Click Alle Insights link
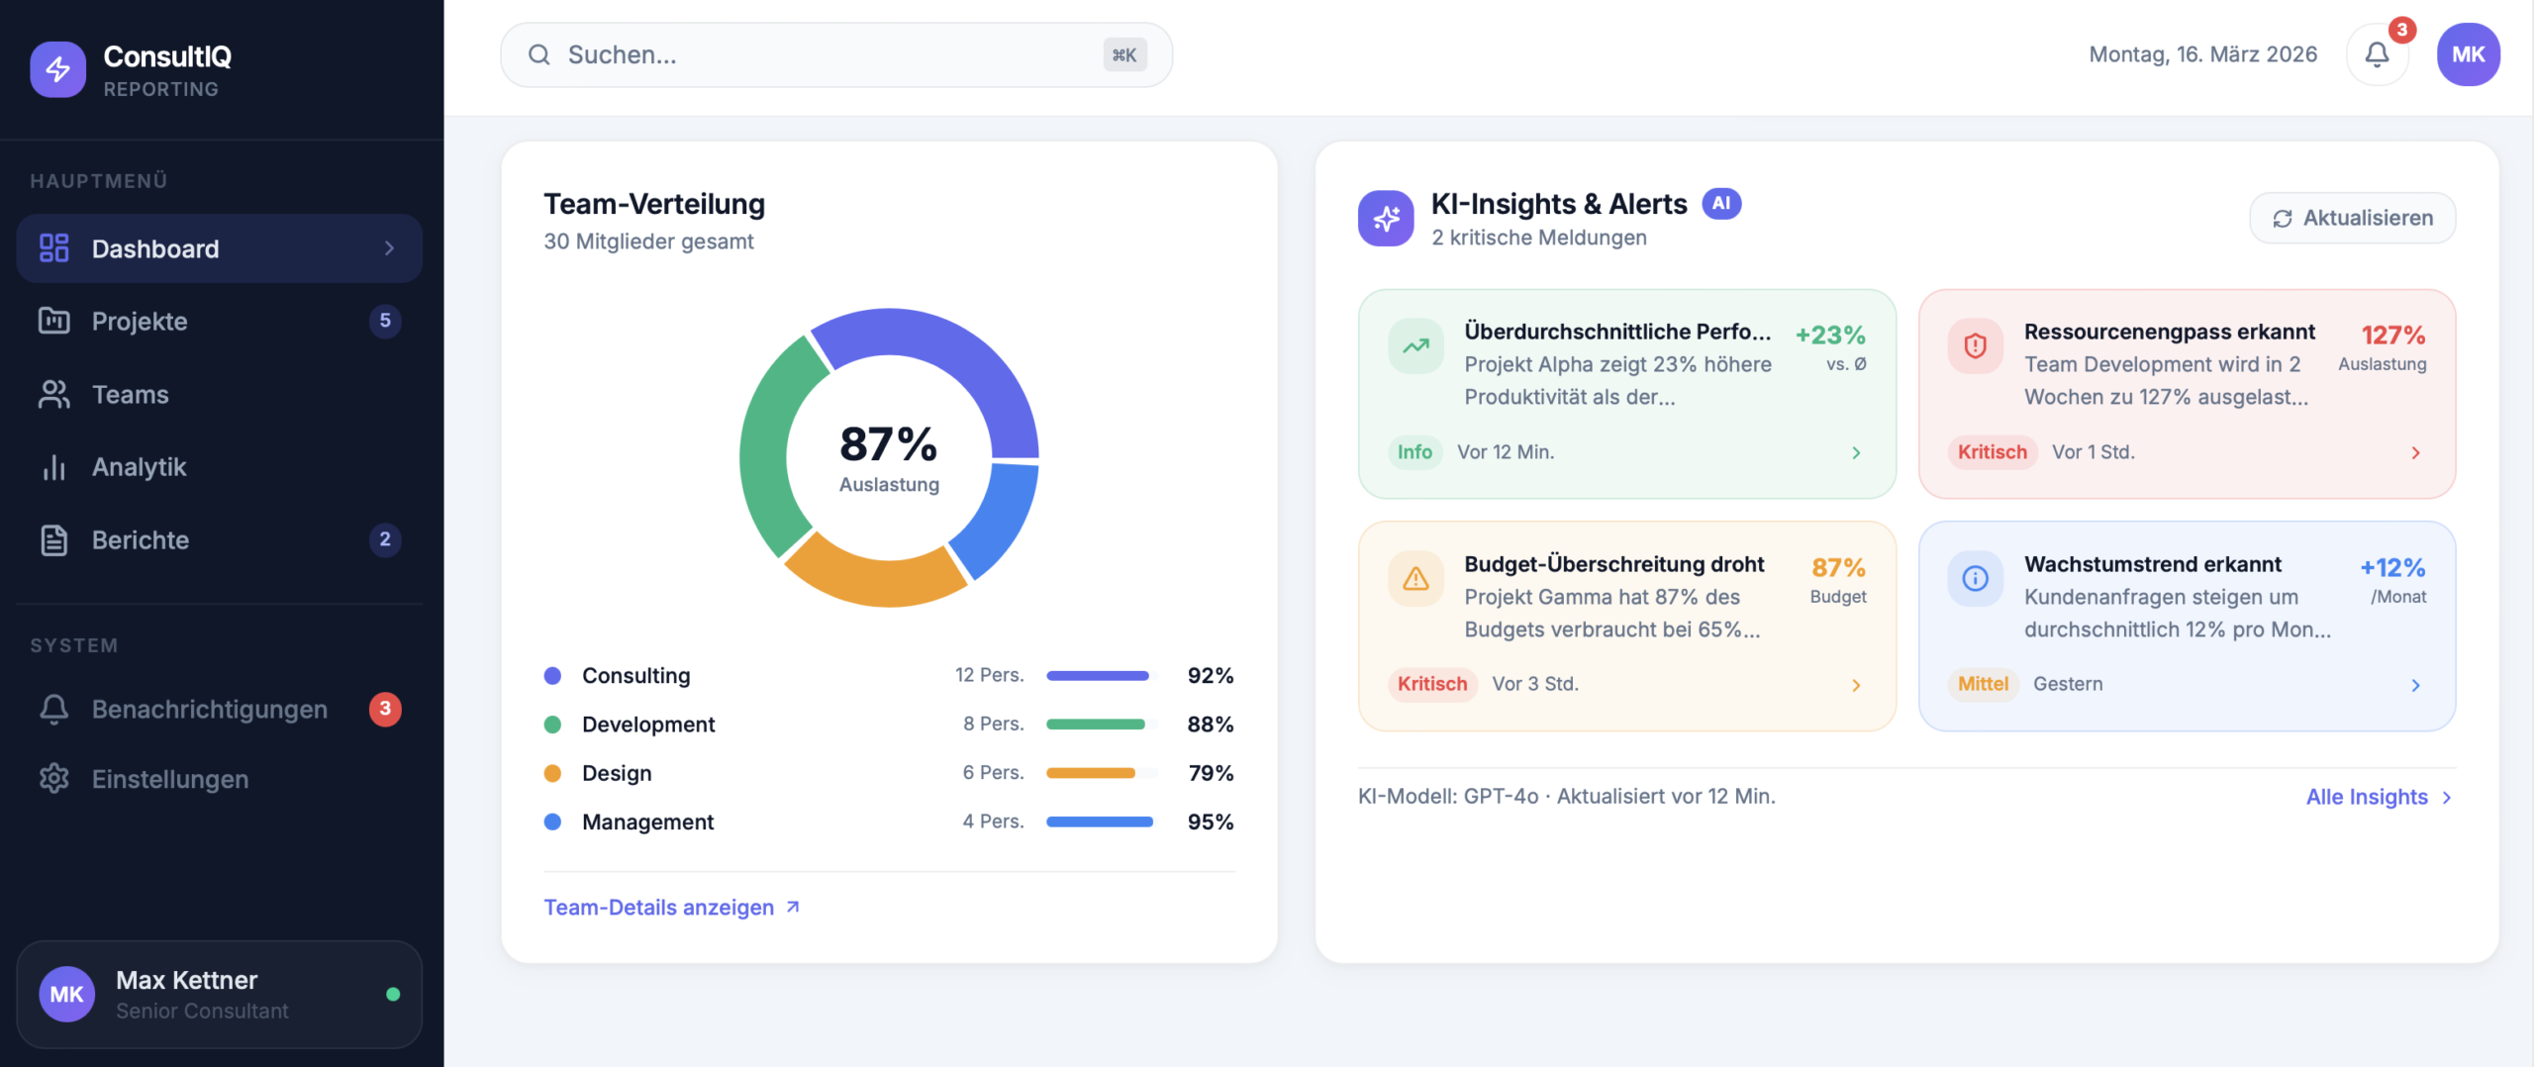The height and width of the screenshot is (1067, 2534). tap(2367, 797)
